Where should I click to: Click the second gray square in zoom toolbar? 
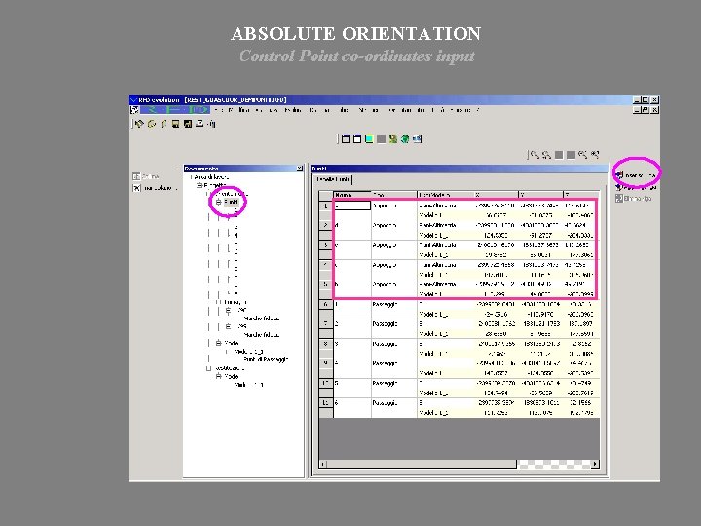point(571,155)
